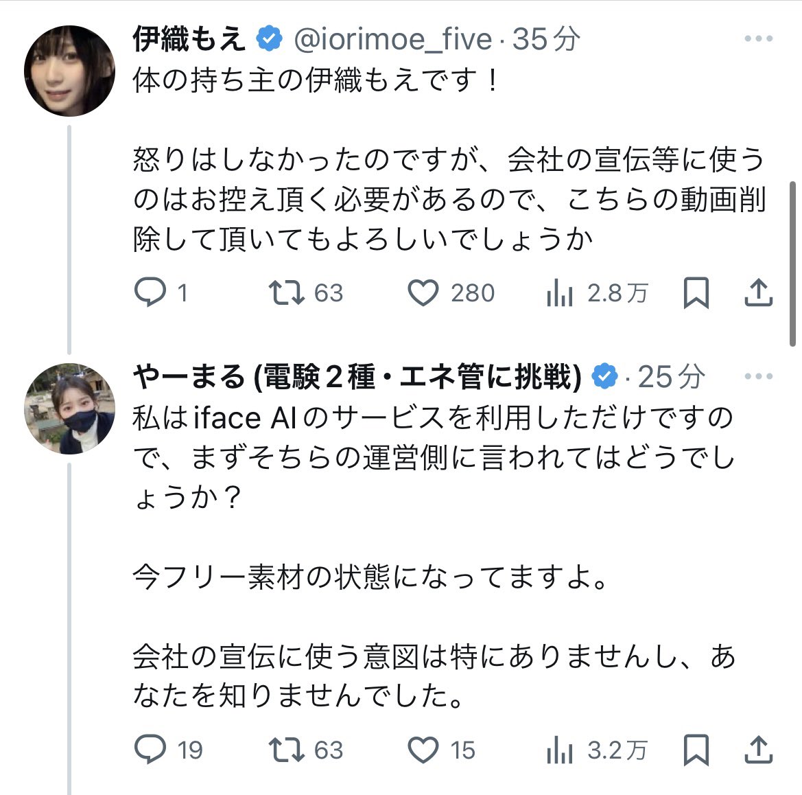
Task: Like the tweet with 280 likes
Action: pos(423,294)
